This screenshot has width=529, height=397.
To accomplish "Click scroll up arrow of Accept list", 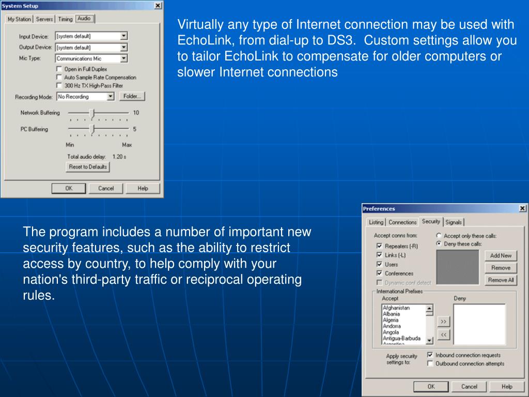I will (x=429, y=308).
